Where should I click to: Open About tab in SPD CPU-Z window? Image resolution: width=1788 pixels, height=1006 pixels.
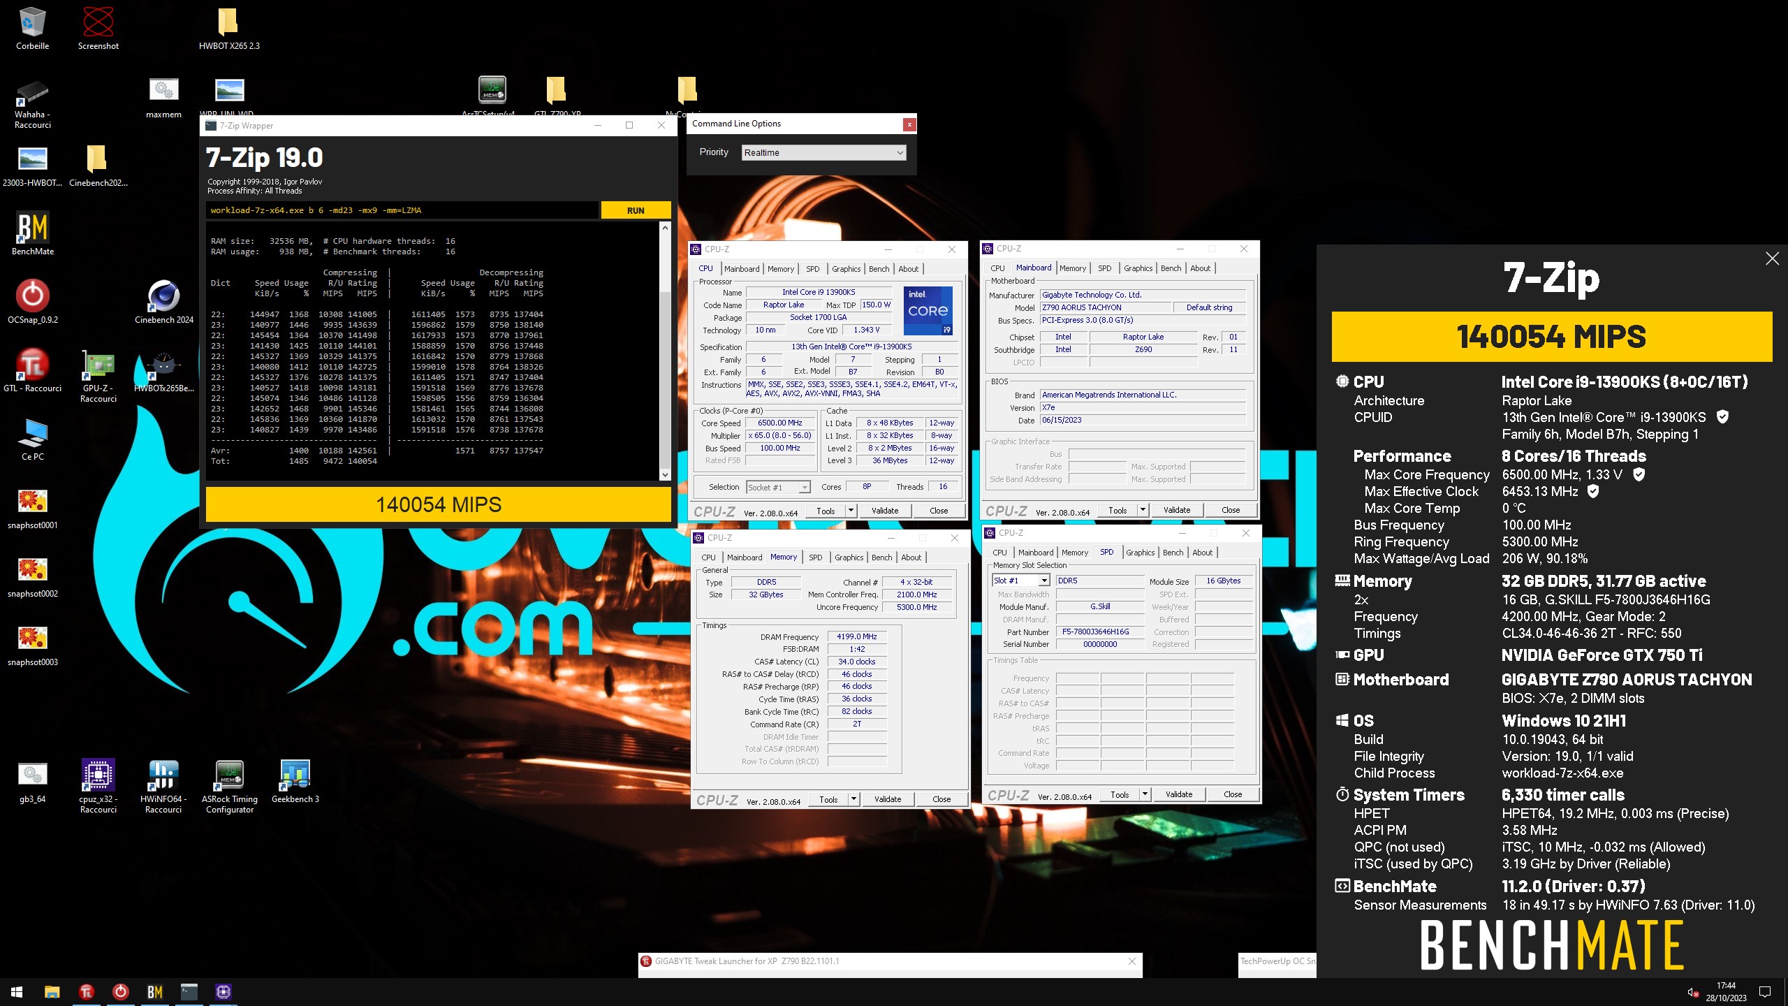[x=1202, y=553]
